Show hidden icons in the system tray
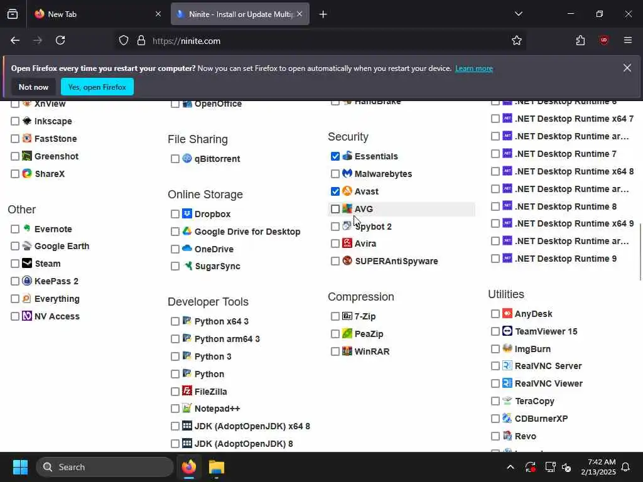The height and width of the screenshot is (482, 643). click(x=511, y=467)
